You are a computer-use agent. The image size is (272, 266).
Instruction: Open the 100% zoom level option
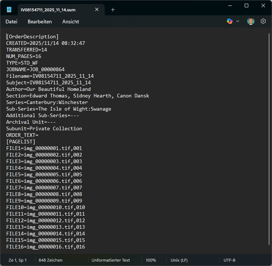[x=151, y=260]
